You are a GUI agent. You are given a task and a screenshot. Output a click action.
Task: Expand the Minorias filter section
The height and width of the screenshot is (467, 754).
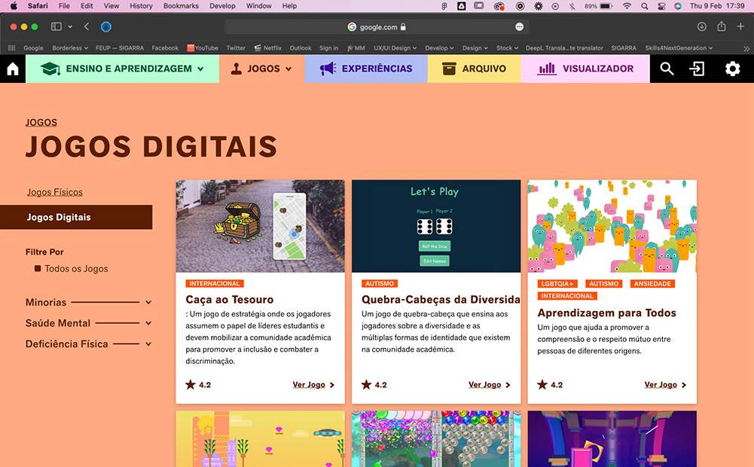pyautogui.click(x=148, y=303)
